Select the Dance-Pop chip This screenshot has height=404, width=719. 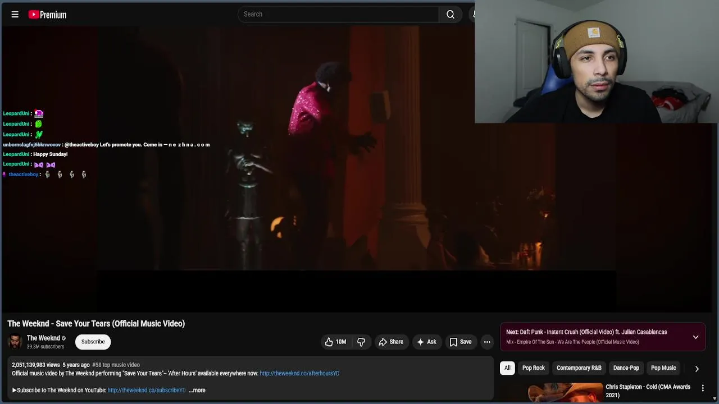626,368
